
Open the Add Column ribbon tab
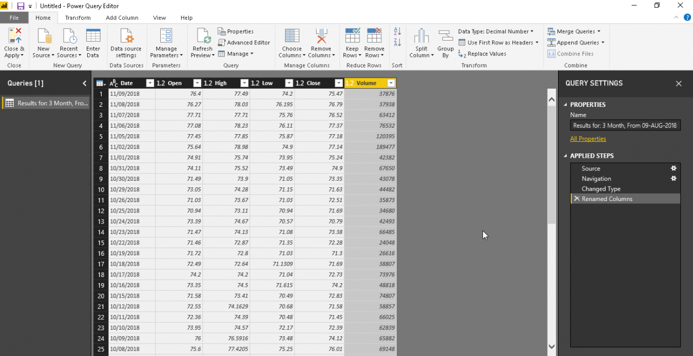(122, 18)
